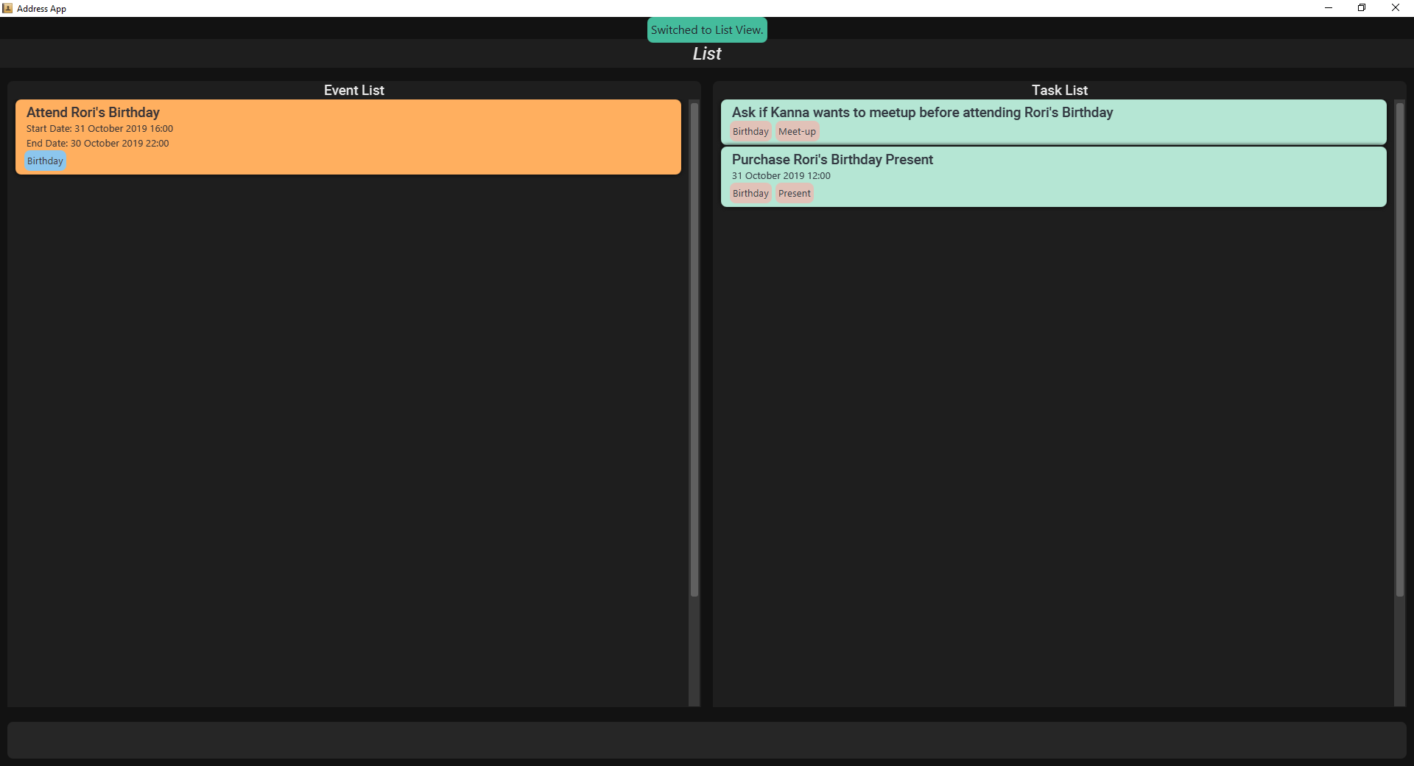Viewport: 1414px width, 766px height.
Task: Click the Address App title bar icon
Action: 7,8
